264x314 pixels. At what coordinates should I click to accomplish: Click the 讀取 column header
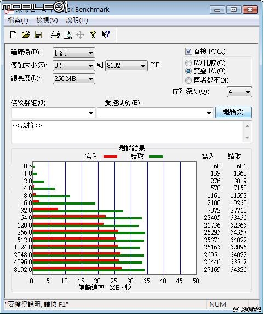tap(234, 156)
